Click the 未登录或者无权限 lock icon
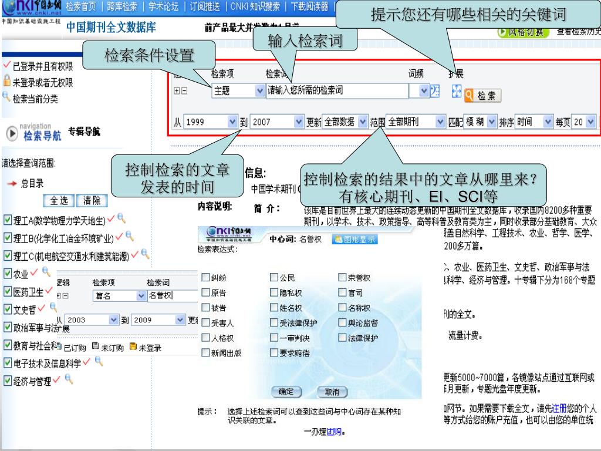The width and height of the screenshot is (601, 451). 7,80
